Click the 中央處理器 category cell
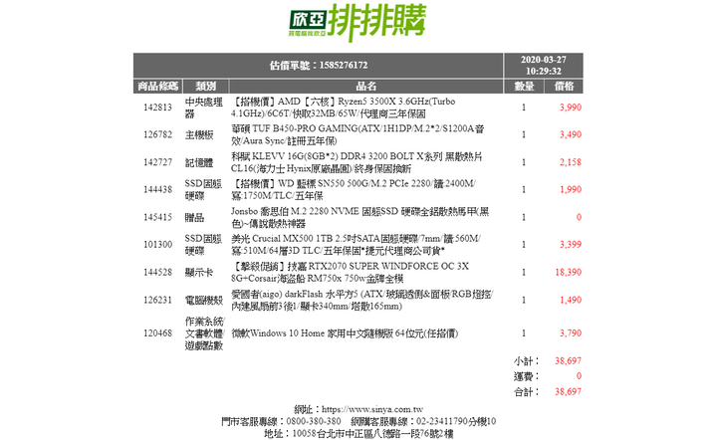 (x=204, y=108)
